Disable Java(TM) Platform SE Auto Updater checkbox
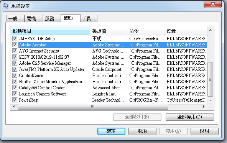Viewport: 227px width, 143px height. tap(15, 69)
